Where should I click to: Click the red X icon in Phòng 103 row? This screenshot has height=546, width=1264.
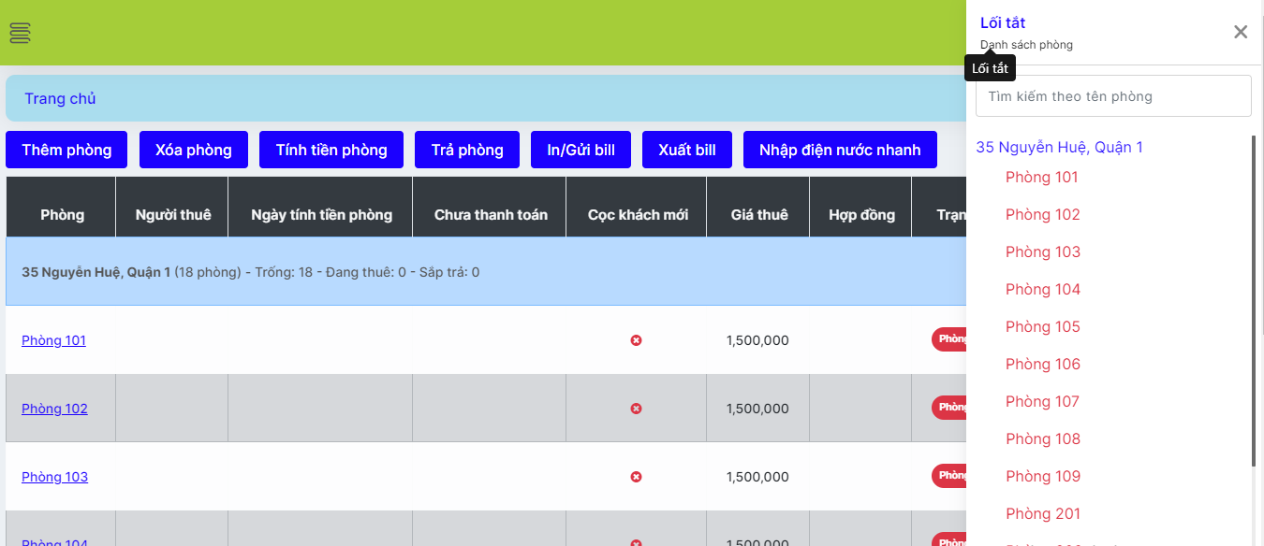636,477
